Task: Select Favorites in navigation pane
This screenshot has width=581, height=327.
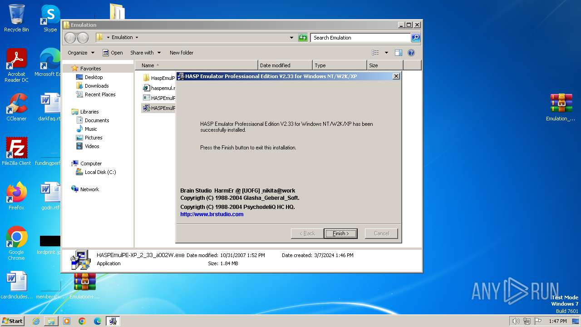Action: pos(90,69)
